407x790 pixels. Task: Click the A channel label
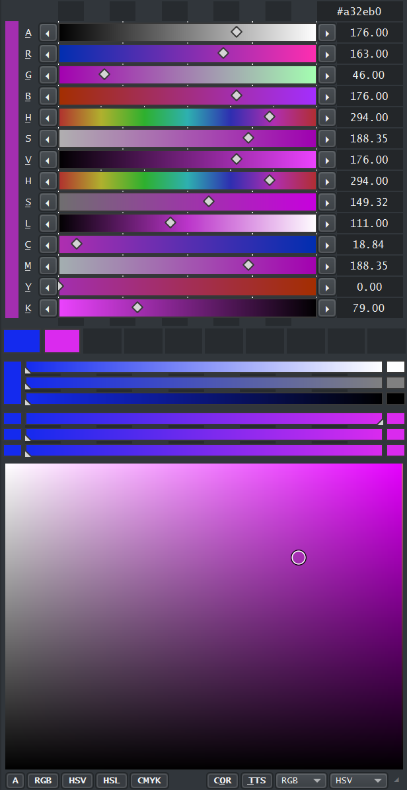tap(28, 32)
